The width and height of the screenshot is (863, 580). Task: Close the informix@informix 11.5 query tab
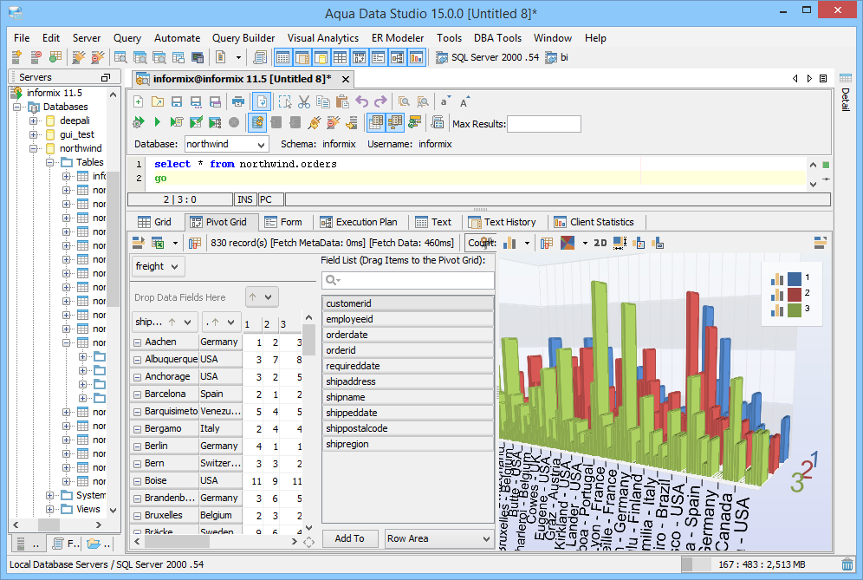[x=346, y=79]
